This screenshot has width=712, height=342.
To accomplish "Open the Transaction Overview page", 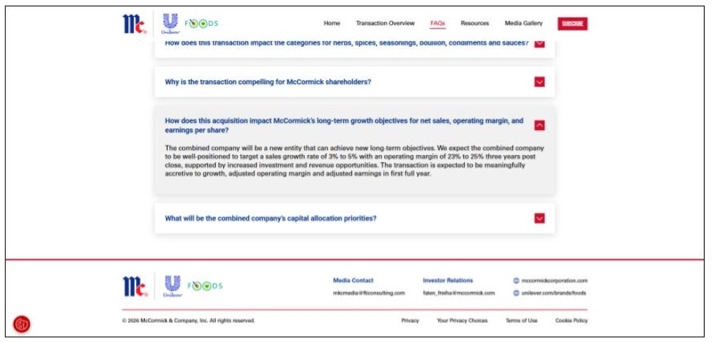I will [385, 23].
